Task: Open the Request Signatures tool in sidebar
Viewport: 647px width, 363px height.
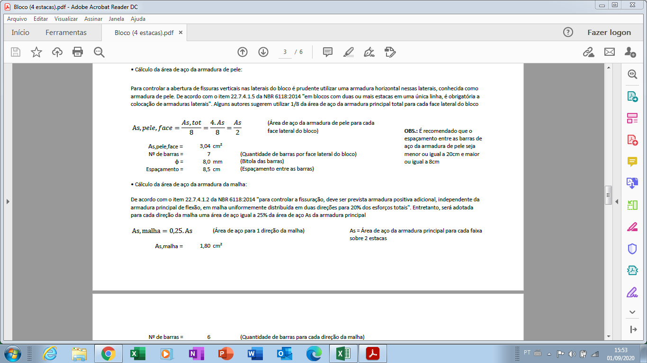Action: [x=632, y=270]
